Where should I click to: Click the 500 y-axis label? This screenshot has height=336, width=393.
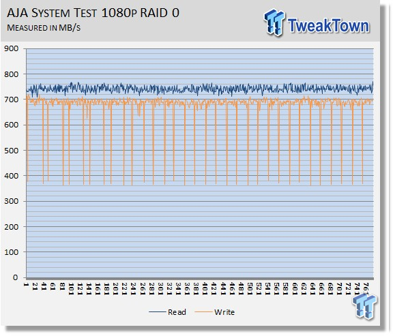click(x=12, y=151)
